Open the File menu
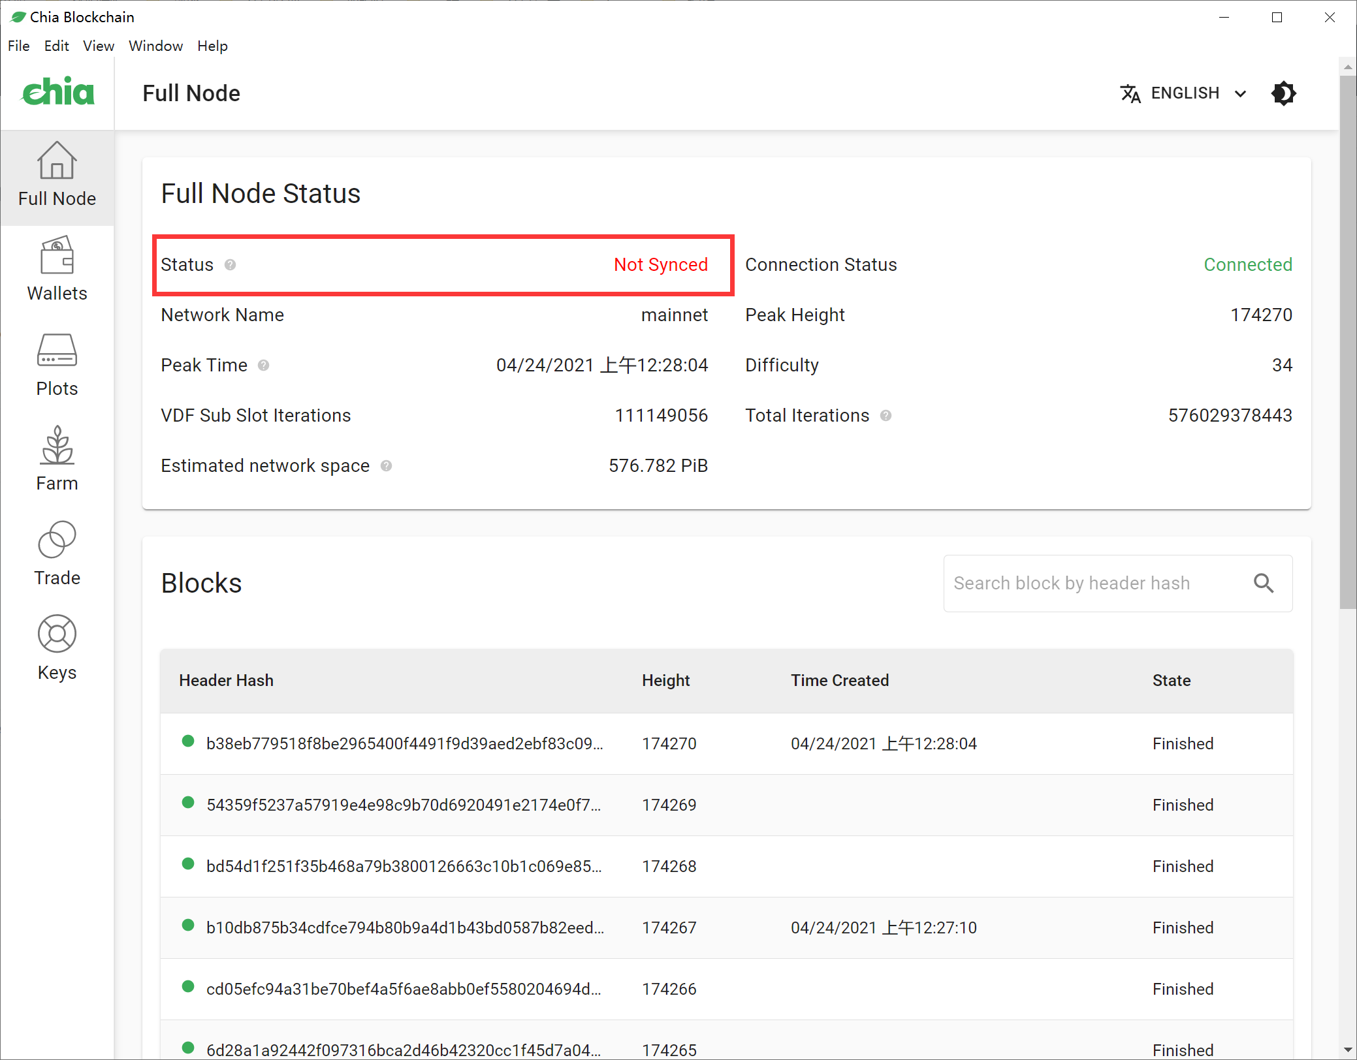The height and width of the screenshot is (1060, 1357). point(19,46)
